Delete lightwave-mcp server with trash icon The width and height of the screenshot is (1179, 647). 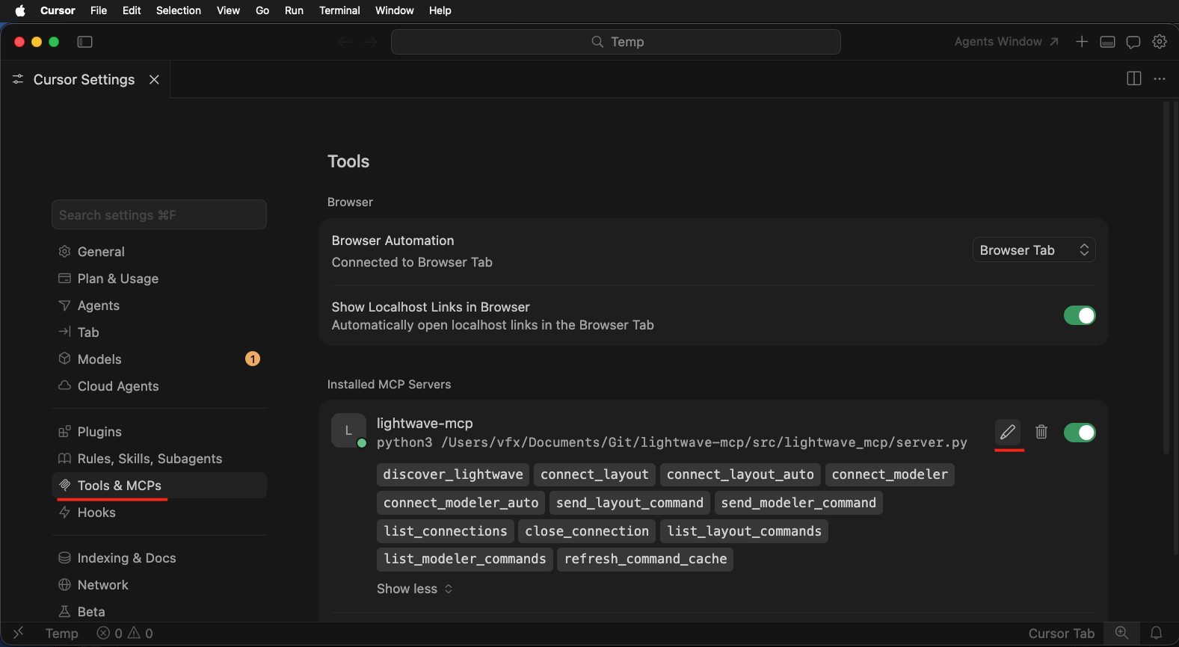[1041, 432]
